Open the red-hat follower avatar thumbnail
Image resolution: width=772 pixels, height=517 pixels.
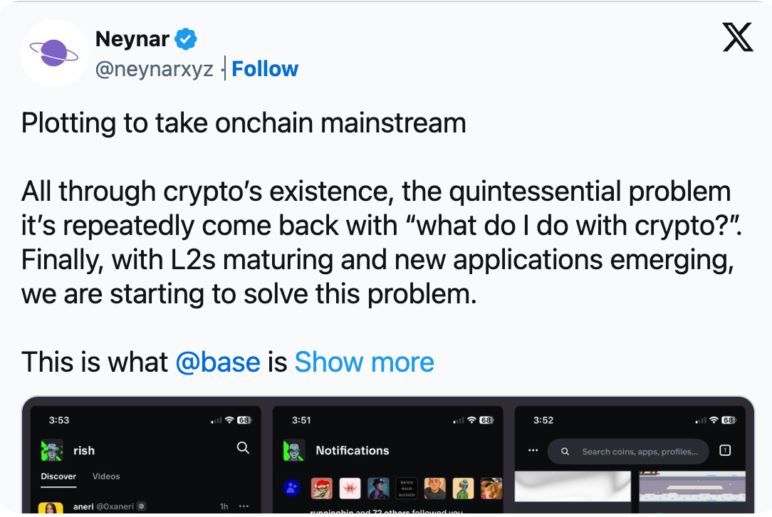(x=321, y=489)
